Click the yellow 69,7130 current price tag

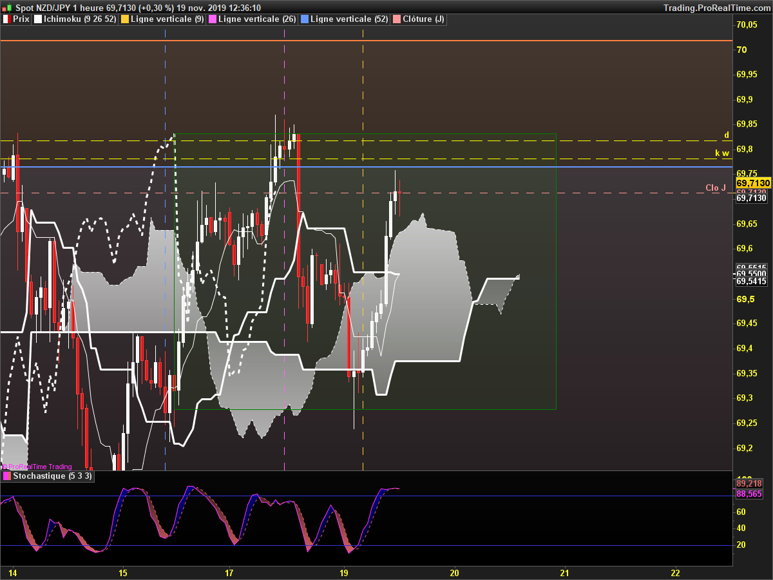click(x=753, y=183)
